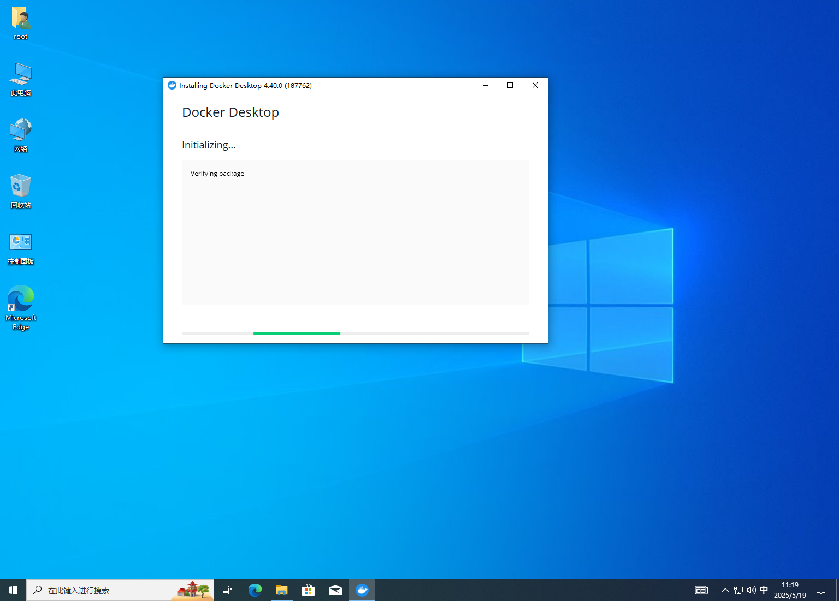This screenshot has height=601, width=839.
Task: Show hidden system tray icons
Action: point(725,590)
